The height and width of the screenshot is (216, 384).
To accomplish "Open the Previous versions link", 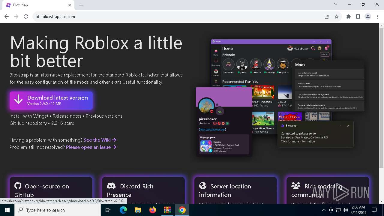I will click(104, 116).
